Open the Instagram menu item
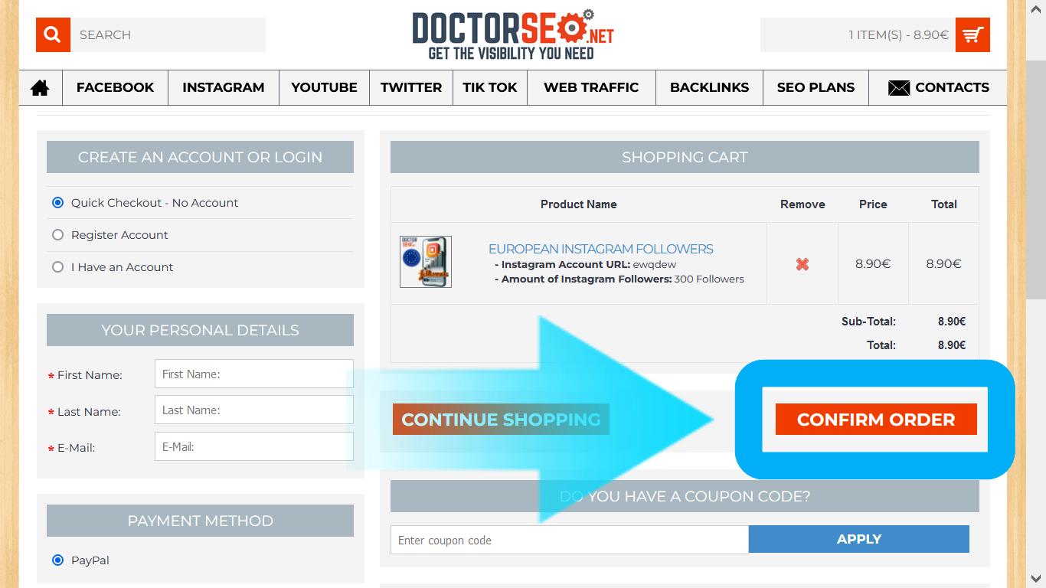The image size is (1046, 588). [x=223, y=87]
